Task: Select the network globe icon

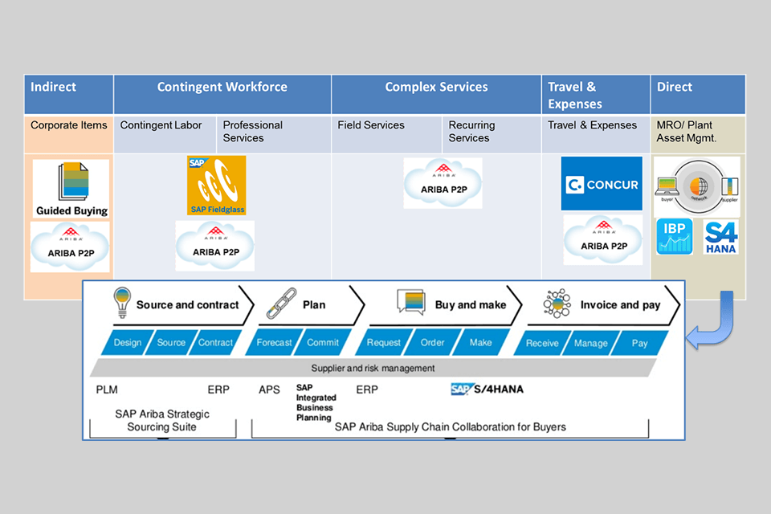Action: click(699, 187)
